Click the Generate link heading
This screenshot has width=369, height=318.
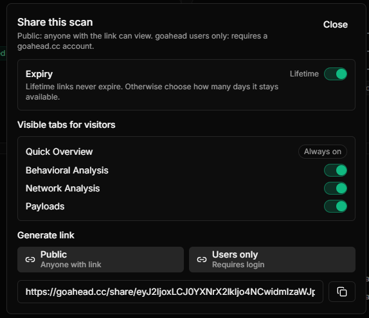[46, 235]
